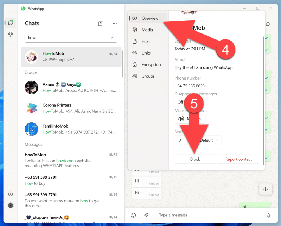Expand the Mute notifications dropdown
Screen dimensions: 281x226
click(x=190, y=119)
